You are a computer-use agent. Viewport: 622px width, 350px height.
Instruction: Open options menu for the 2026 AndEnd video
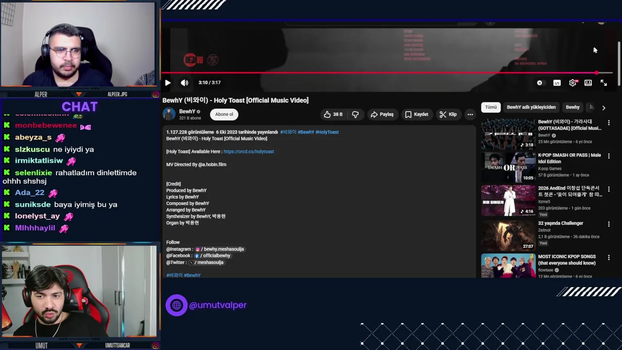(x=608, y=189)
